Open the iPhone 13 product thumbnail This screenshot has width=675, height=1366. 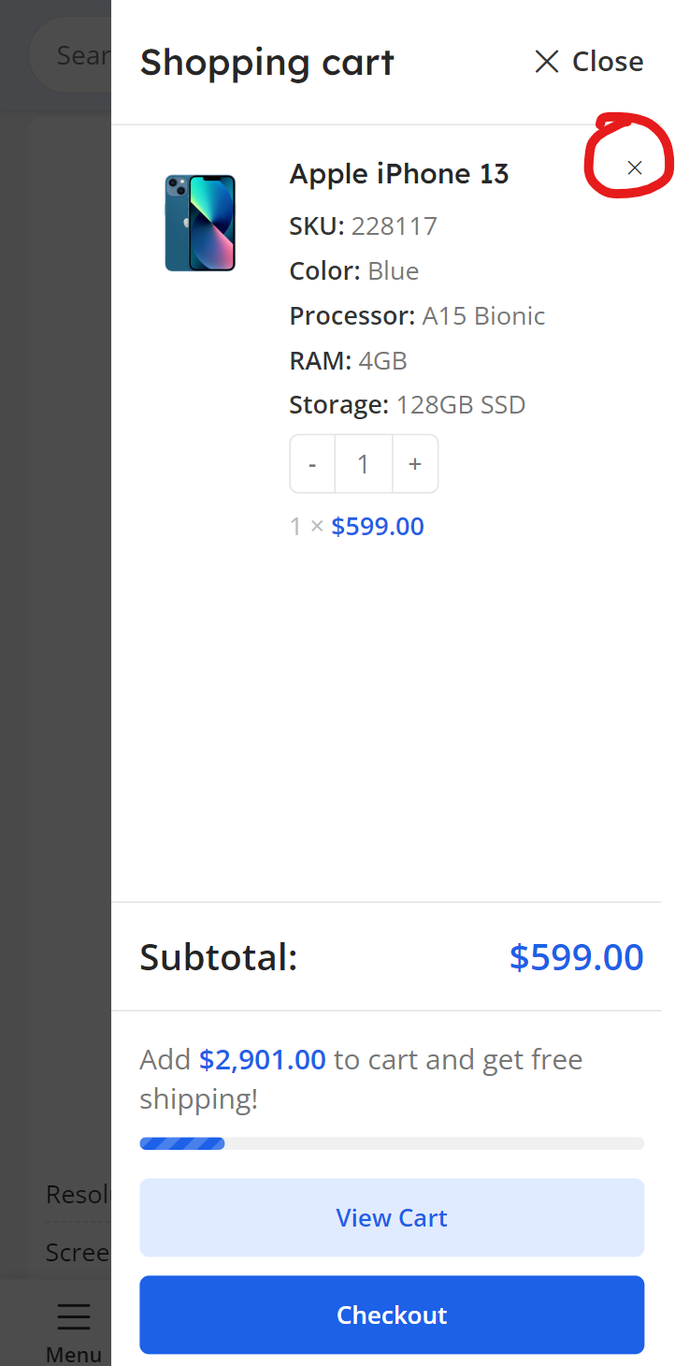200,223
